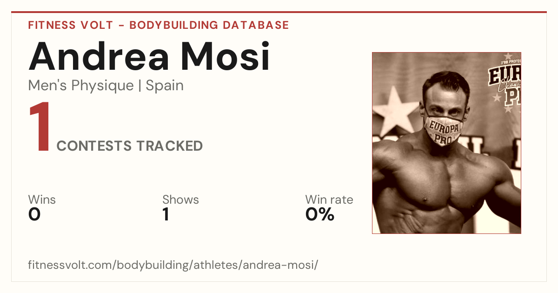Click the red top border line
Screen dimensions: 558x293
pyautogui.click(x=279, y=12)
